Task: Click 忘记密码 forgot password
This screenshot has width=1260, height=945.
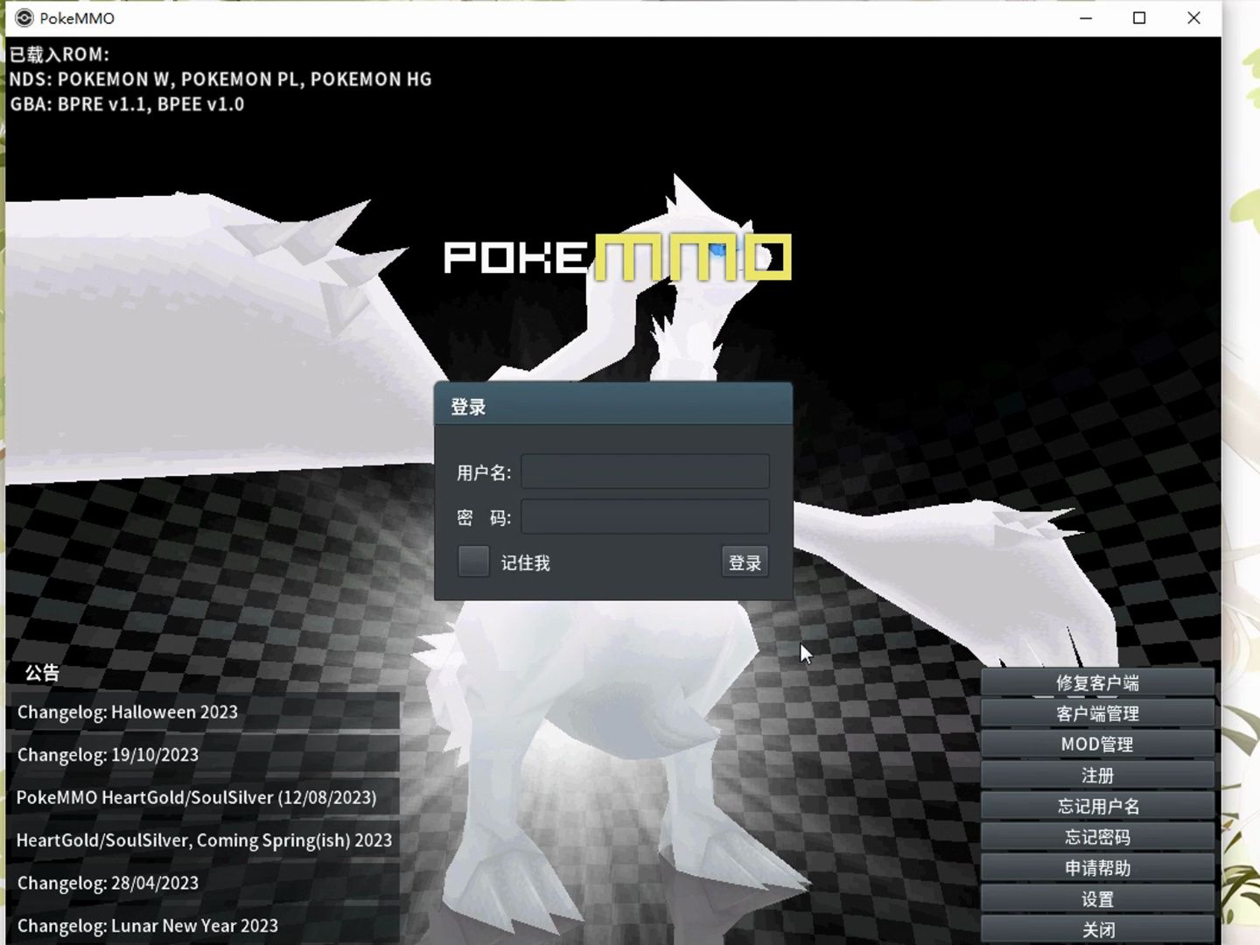Action: point(1097,836)
